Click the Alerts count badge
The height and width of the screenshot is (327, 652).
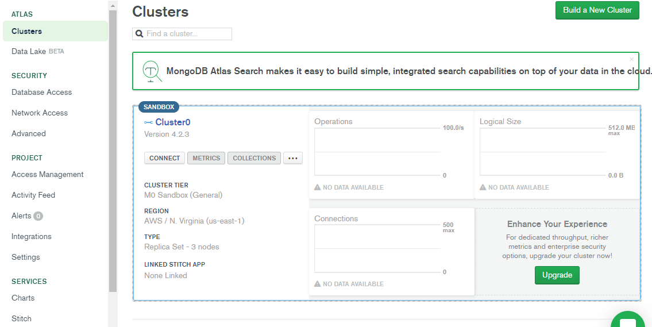tap(38, 216)
